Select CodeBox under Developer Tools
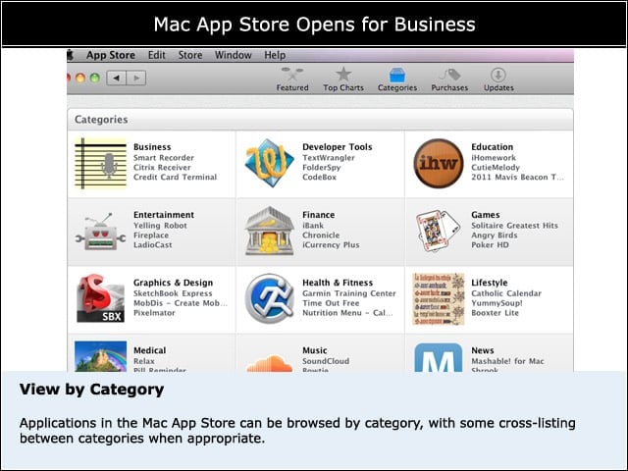This screenshot has height=471, width=628. pos(319,177)
